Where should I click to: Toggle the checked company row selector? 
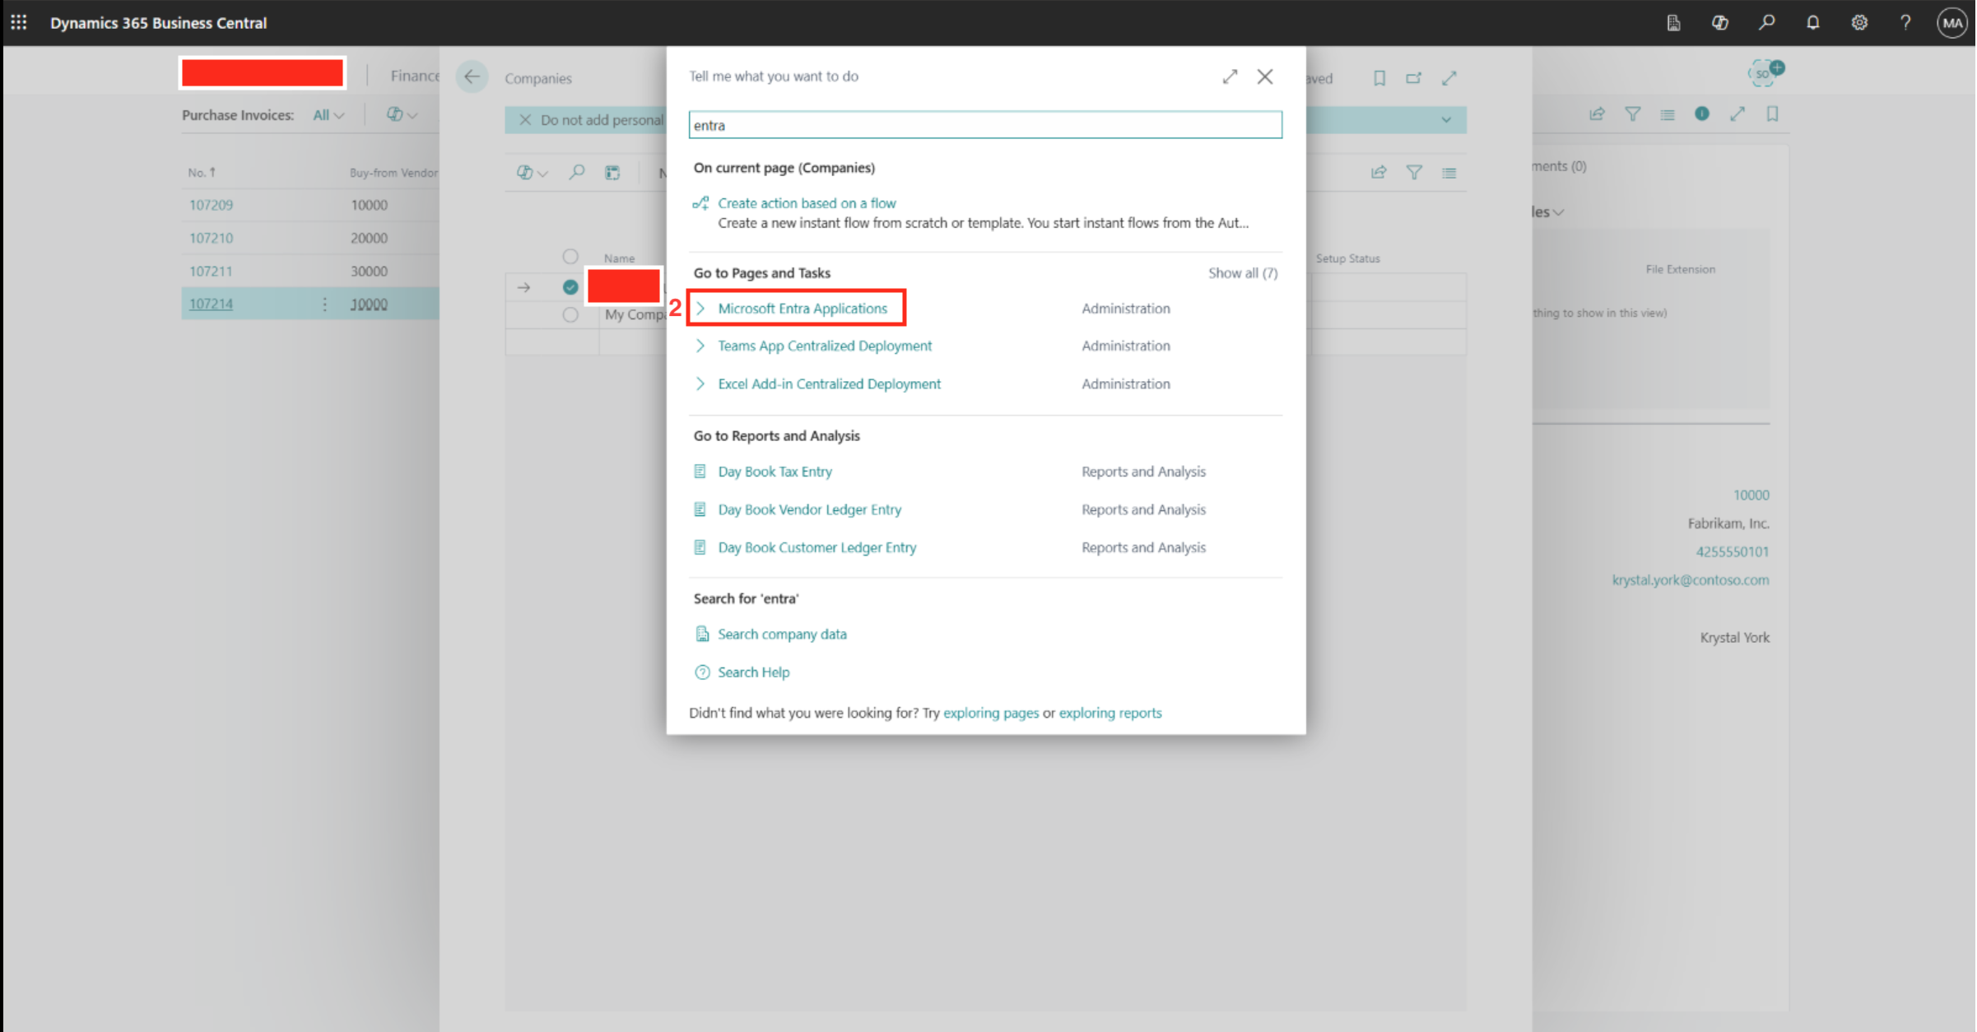(x=570, y=287)
